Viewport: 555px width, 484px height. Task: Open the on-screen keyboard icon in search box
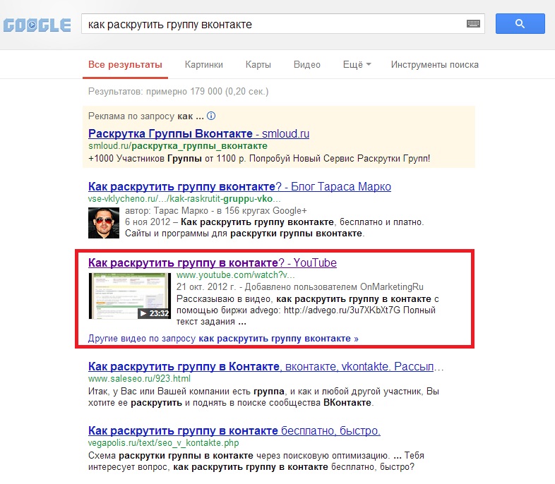[473, 24]
